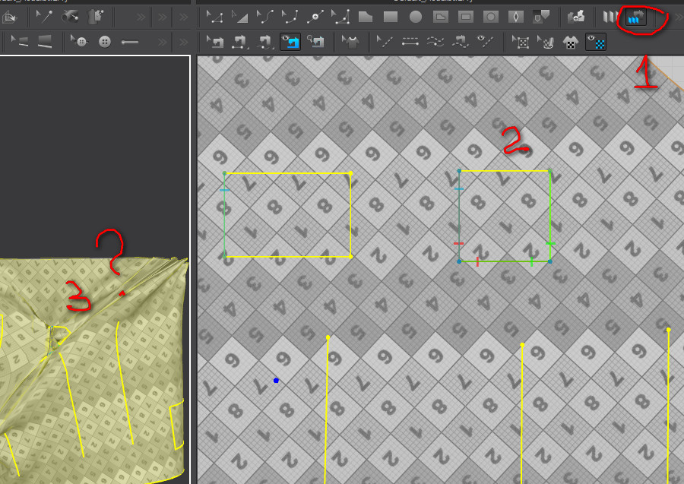684x484 pixels.
Task: Select the pleats sewing tool circled in red
Action: click(x=635, y=17)
